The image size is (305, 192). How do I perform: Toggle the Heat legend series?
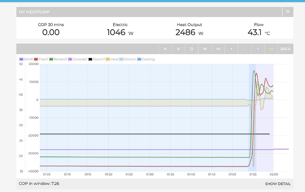pos(112,59)
